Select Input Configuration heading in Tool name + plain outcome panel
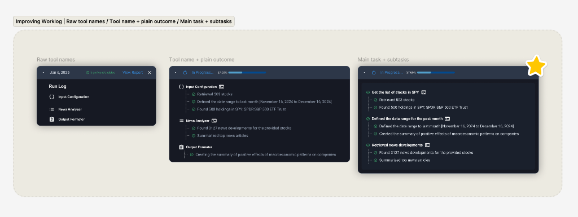This screenshot has height=217, width=578. [202, 87]
